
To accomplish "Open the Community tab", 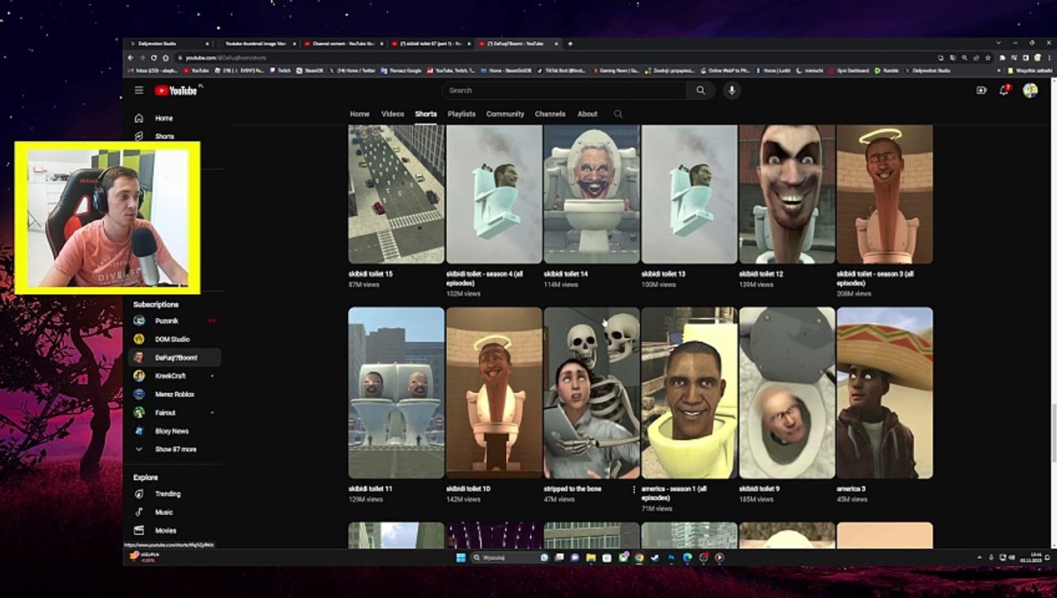I will 505,114.
